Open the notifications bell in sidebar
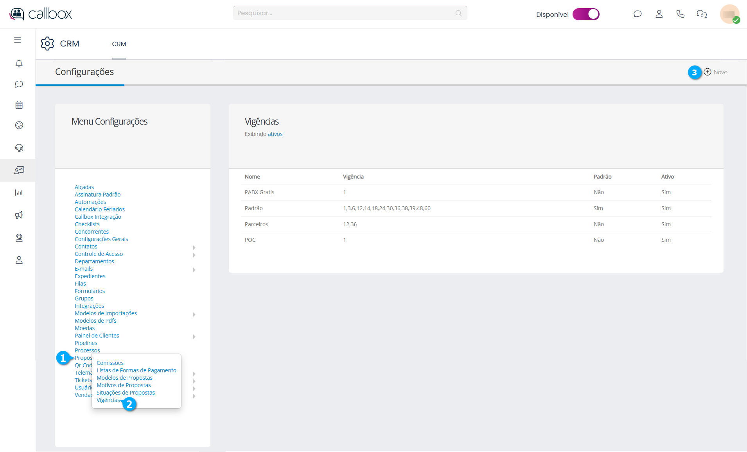Viewport: 747px width, 452px height. (19, 63)
